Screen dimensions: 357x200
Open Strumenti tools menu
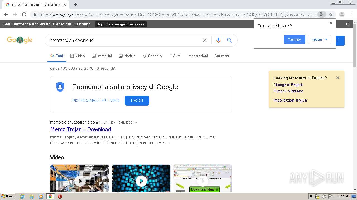pyautogui.click(x=222, y=56)
